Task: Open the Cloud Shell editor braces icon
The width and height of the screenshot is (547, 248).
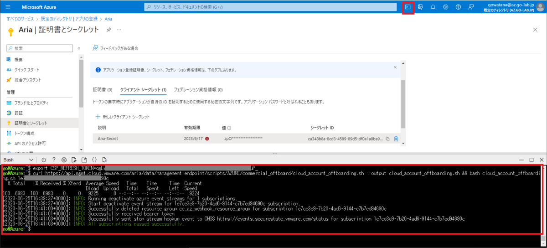Action: (x=94, y=160)
